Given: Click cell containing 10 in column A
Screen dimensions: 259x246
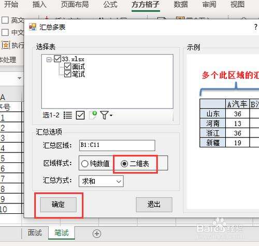Looking at the screenshot, I should 10,209.
